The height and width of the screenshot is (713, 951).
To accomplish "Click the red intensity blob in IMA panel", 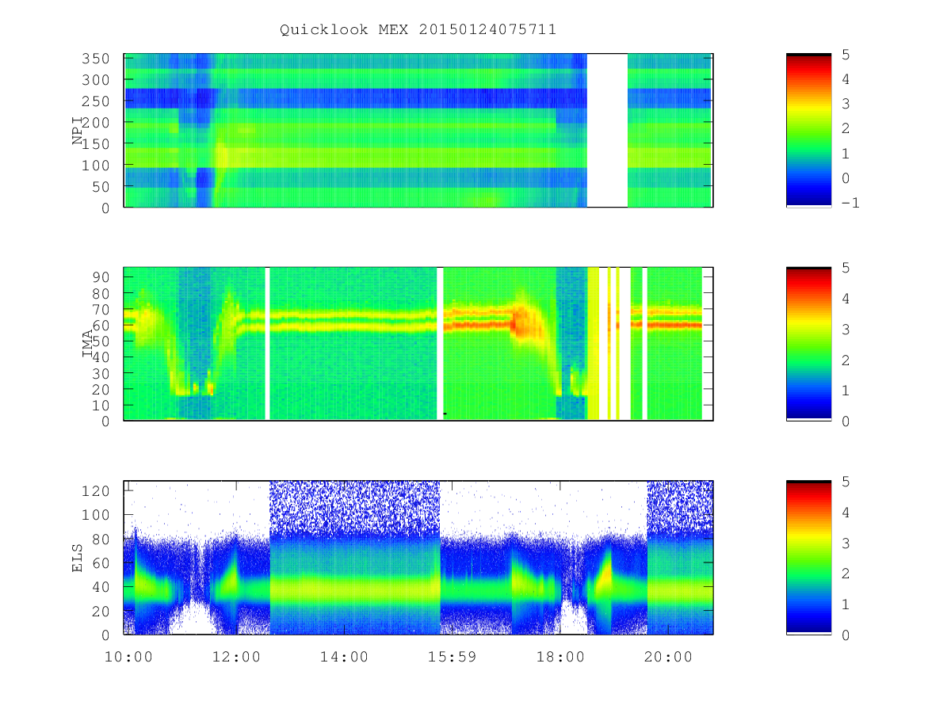I will [x=522, y=322].
